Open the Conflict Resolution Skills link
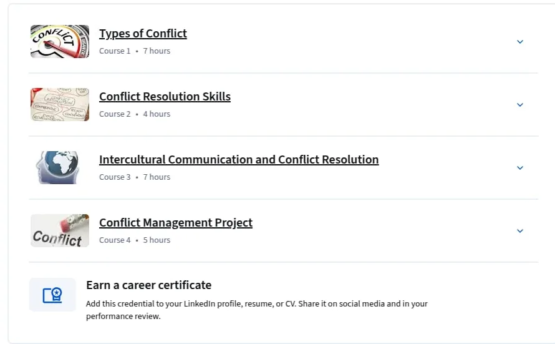Screen dimensions: 555x344 [165, 96]
